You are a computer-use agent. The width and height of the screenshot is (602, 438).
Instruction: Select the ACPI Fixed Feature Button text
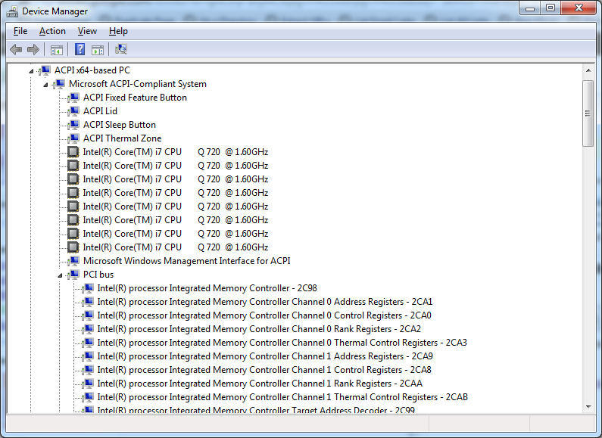[135, 98]
